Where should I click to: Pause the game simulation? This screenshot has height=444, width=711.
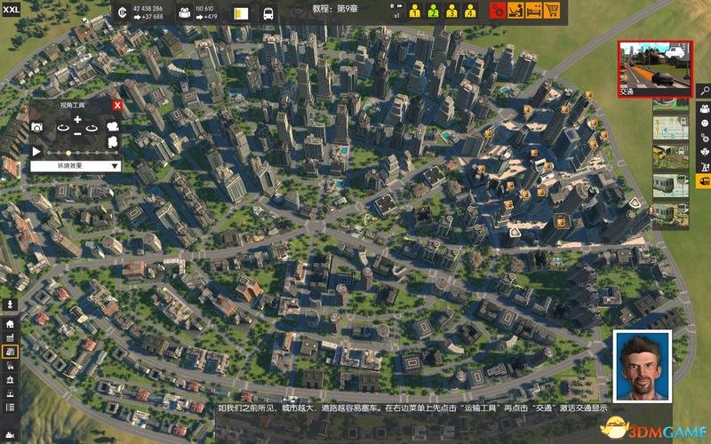point(392,6)
